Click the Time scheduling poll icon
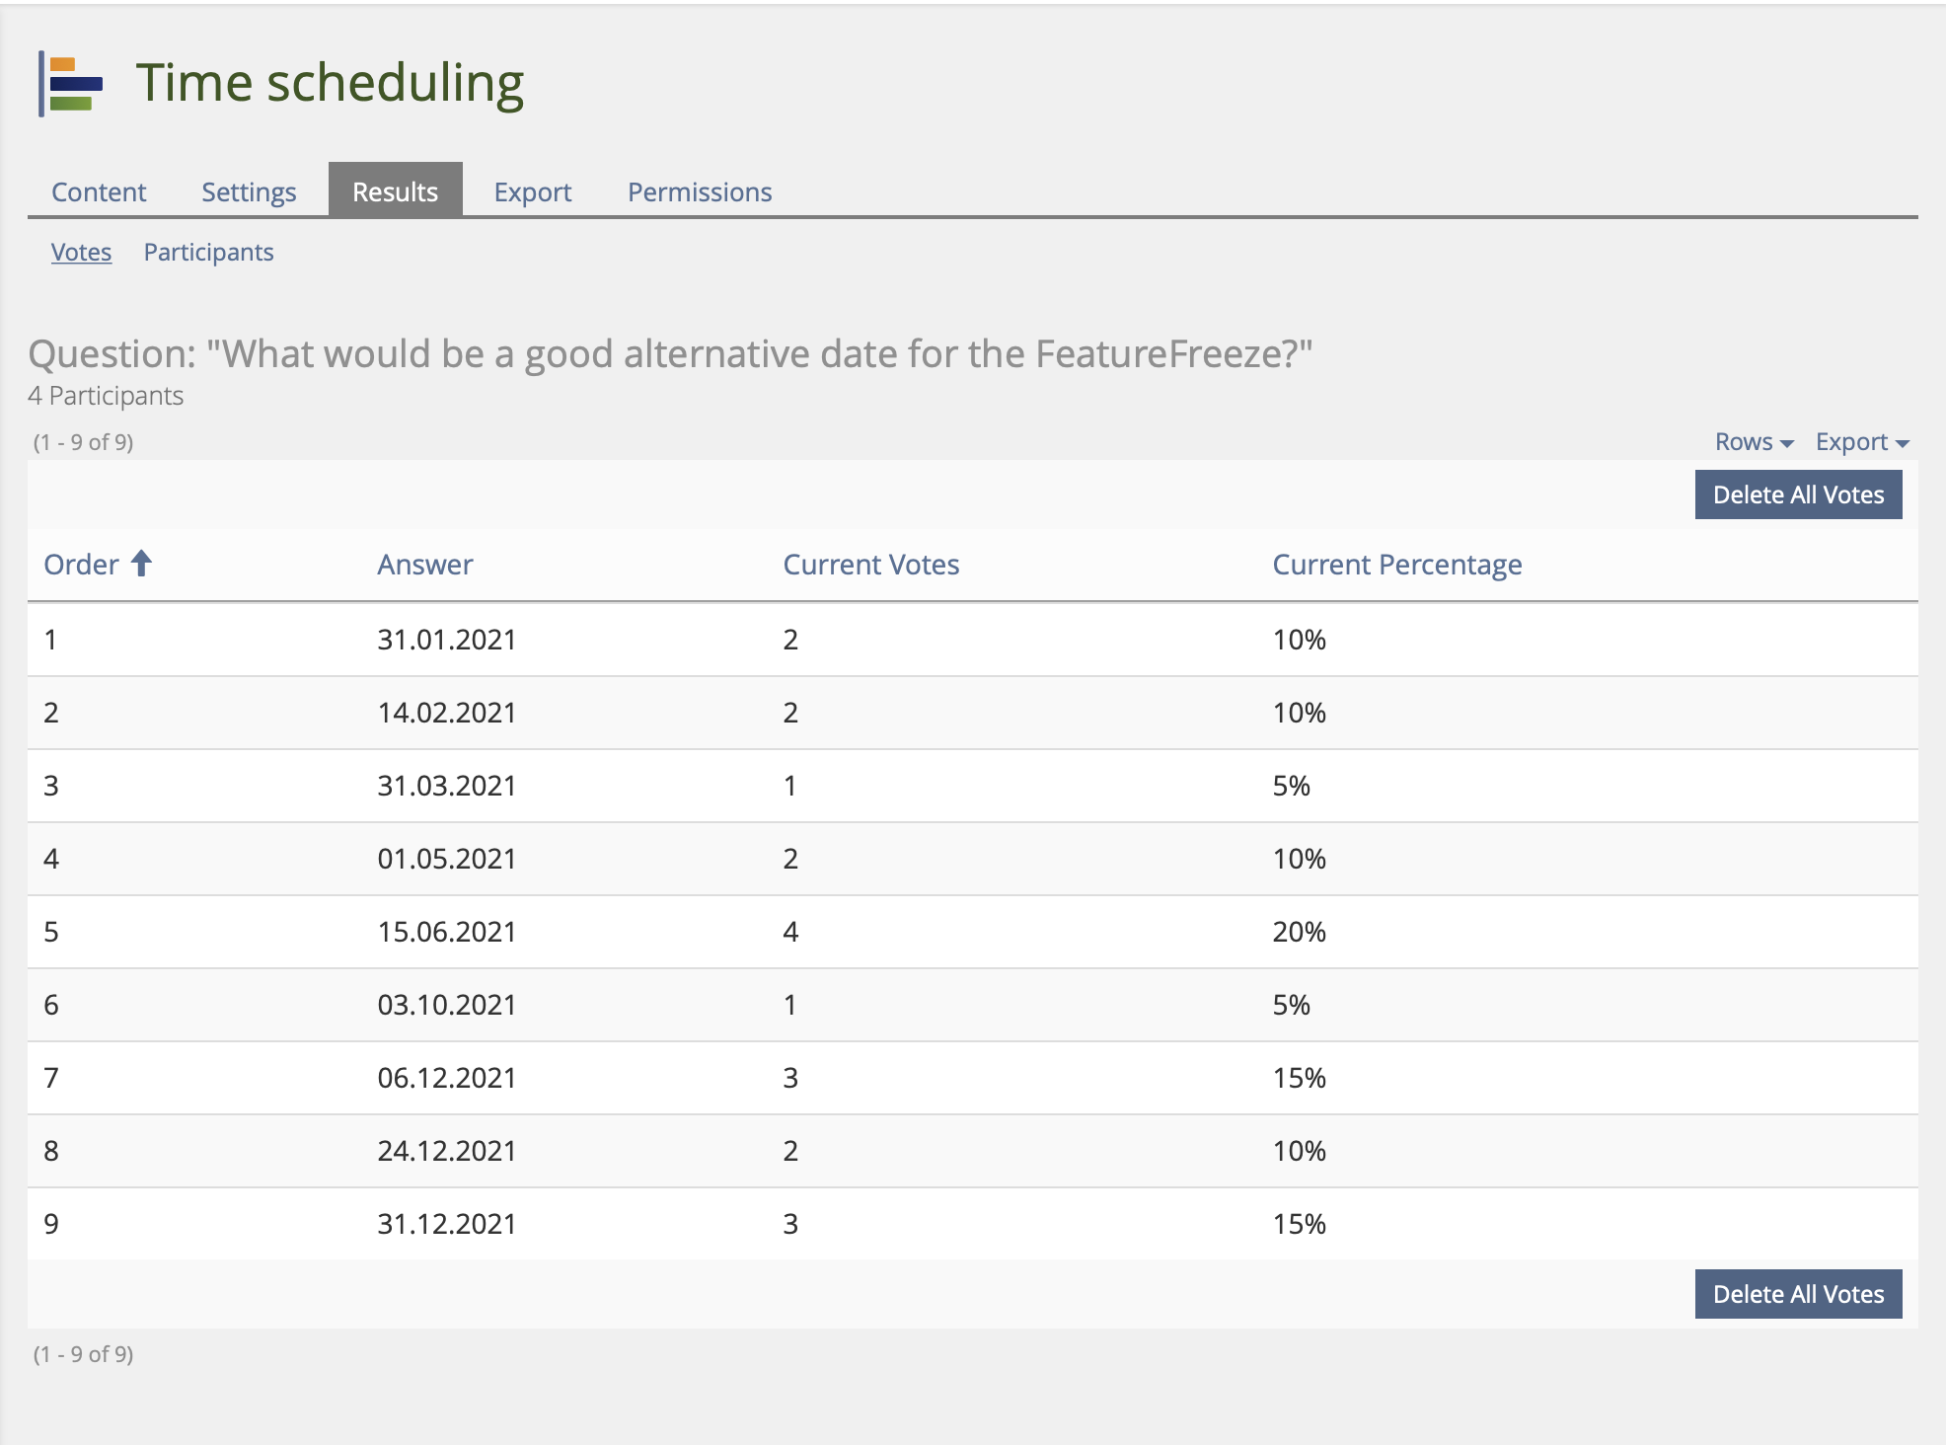This screenshot has height=1445, width=1946. click(72, 84)
